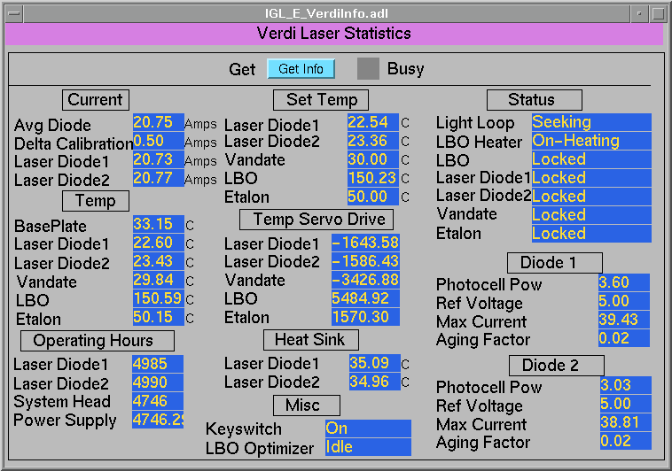Click Laser Diode2 heat sink 34.96
Image resolution: width=672 pixels, height=471 pixels.
[x=375, y=382]
